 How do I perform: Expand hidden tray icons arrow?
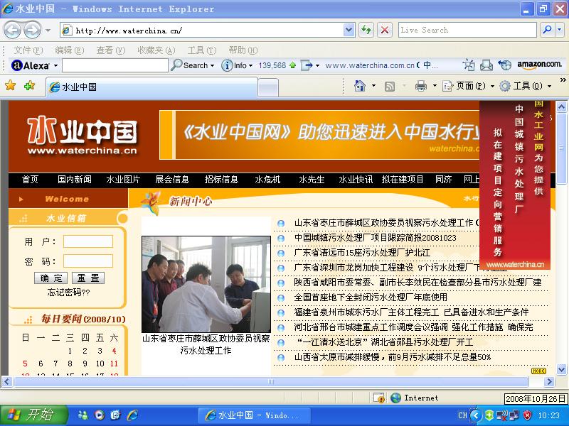coord(476,415)
